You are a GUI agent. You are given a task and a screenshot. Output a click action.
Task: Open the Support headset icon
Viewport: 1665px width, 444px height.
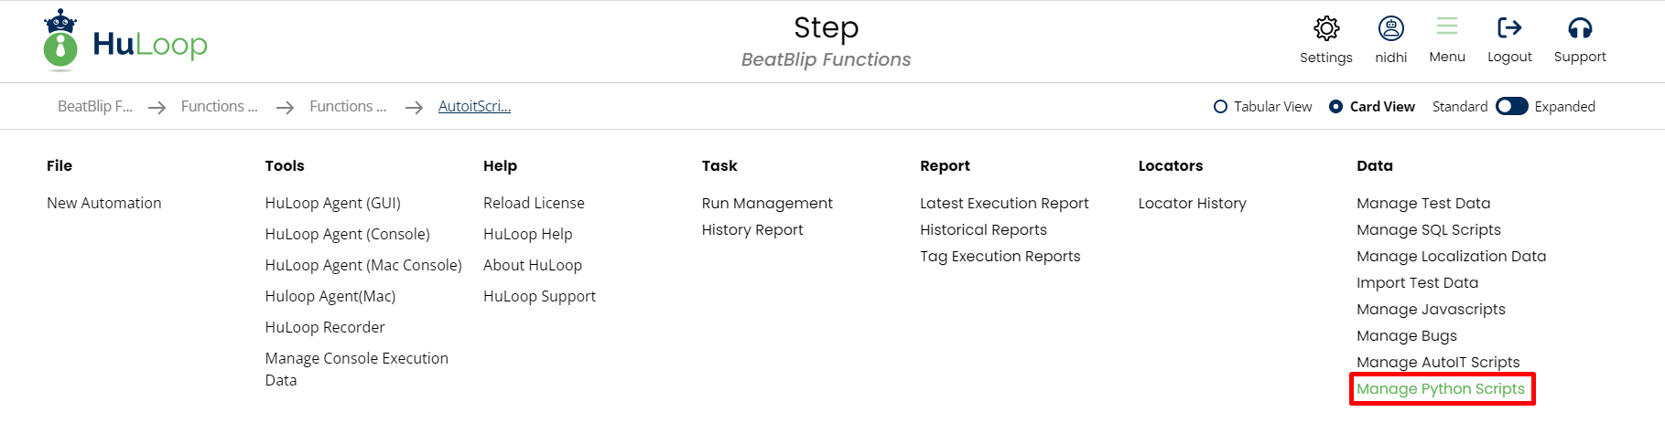[1579, 28]
